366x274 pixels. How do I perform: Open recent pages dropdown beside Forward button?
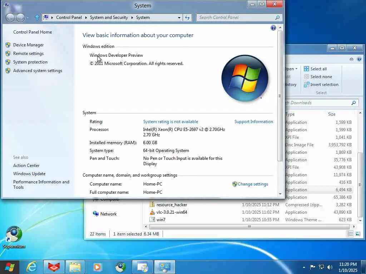click(28, 18)
